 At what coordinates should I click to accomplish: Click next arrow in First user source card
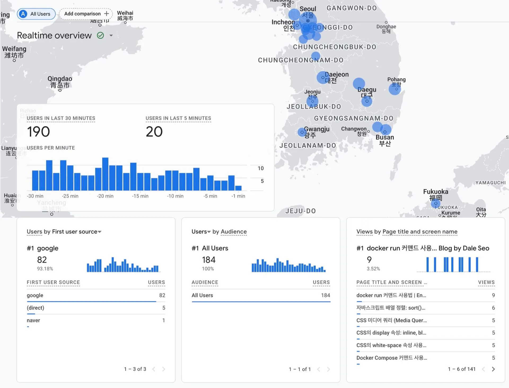point(164,369)
